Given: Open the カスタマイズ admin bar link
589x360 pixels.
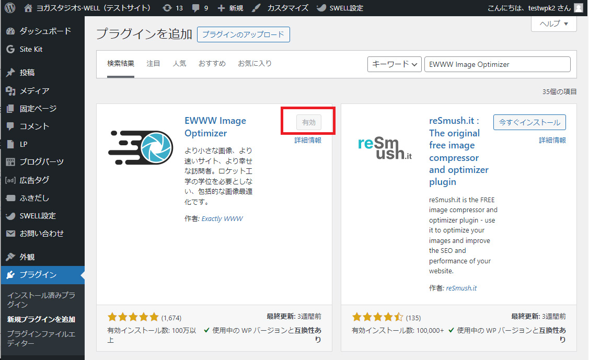Looking at the screenshot, I should pos(288,8).
